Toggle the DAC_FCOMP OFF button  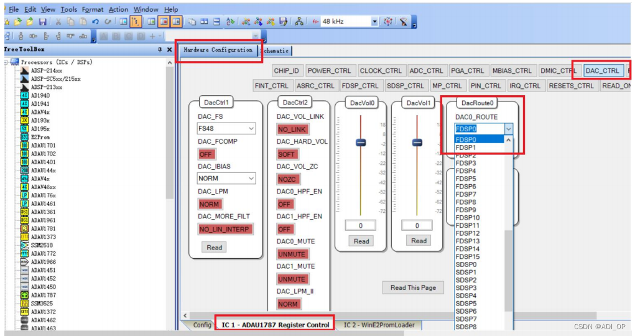click(x=206, y=154)
